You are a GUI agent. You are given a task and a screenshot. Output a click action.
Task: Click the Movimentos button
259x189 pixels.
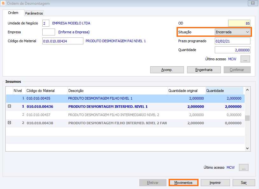(183, 183)
